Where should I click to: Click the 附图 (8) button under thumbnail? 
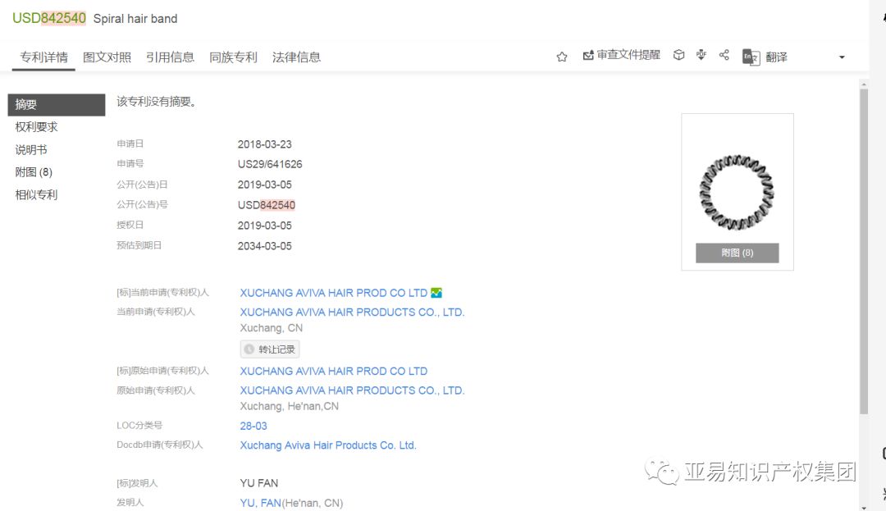click(x=737, y=253)
